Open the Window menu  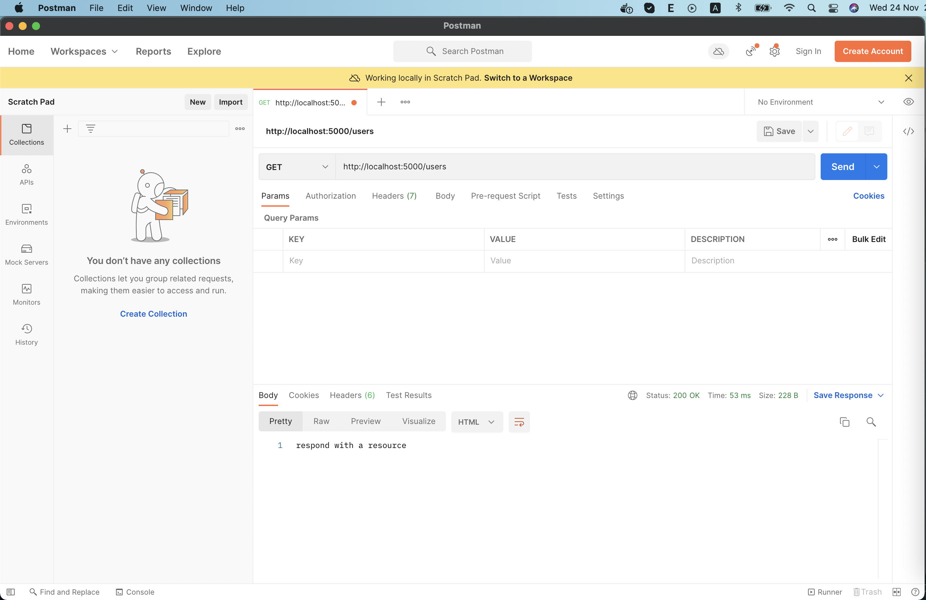click(x=196, y=8)
